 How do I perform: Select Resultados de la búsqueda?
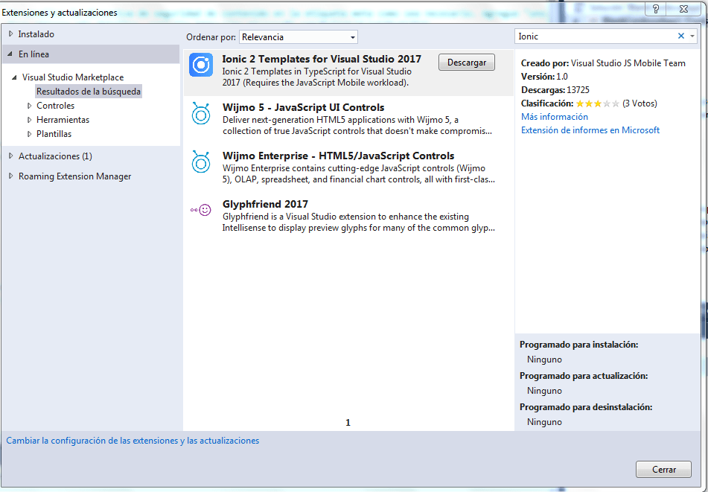pyautogui.click(x=88, y=92)
